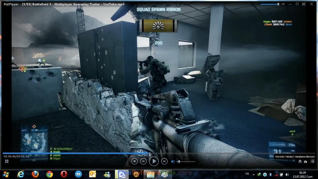Launch Firefox from the taskbar
Screen dimensions: 318x179
pyautogui.click(x=35, y=174)
